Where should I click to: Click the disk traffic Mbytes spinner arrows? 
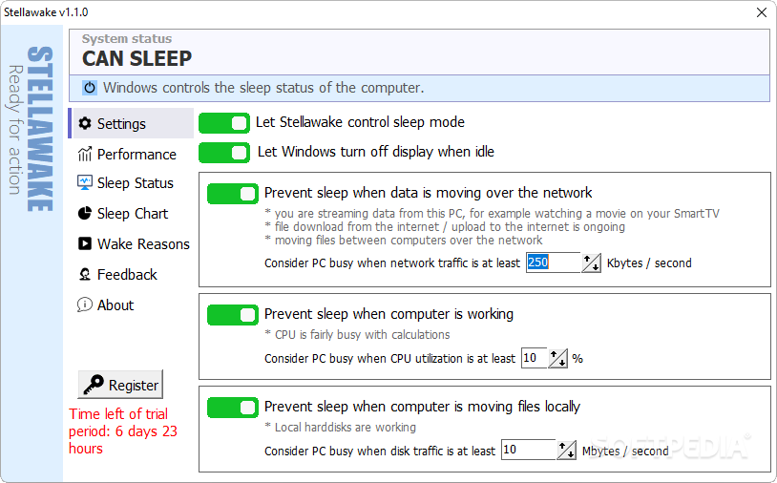pos(566,450)
